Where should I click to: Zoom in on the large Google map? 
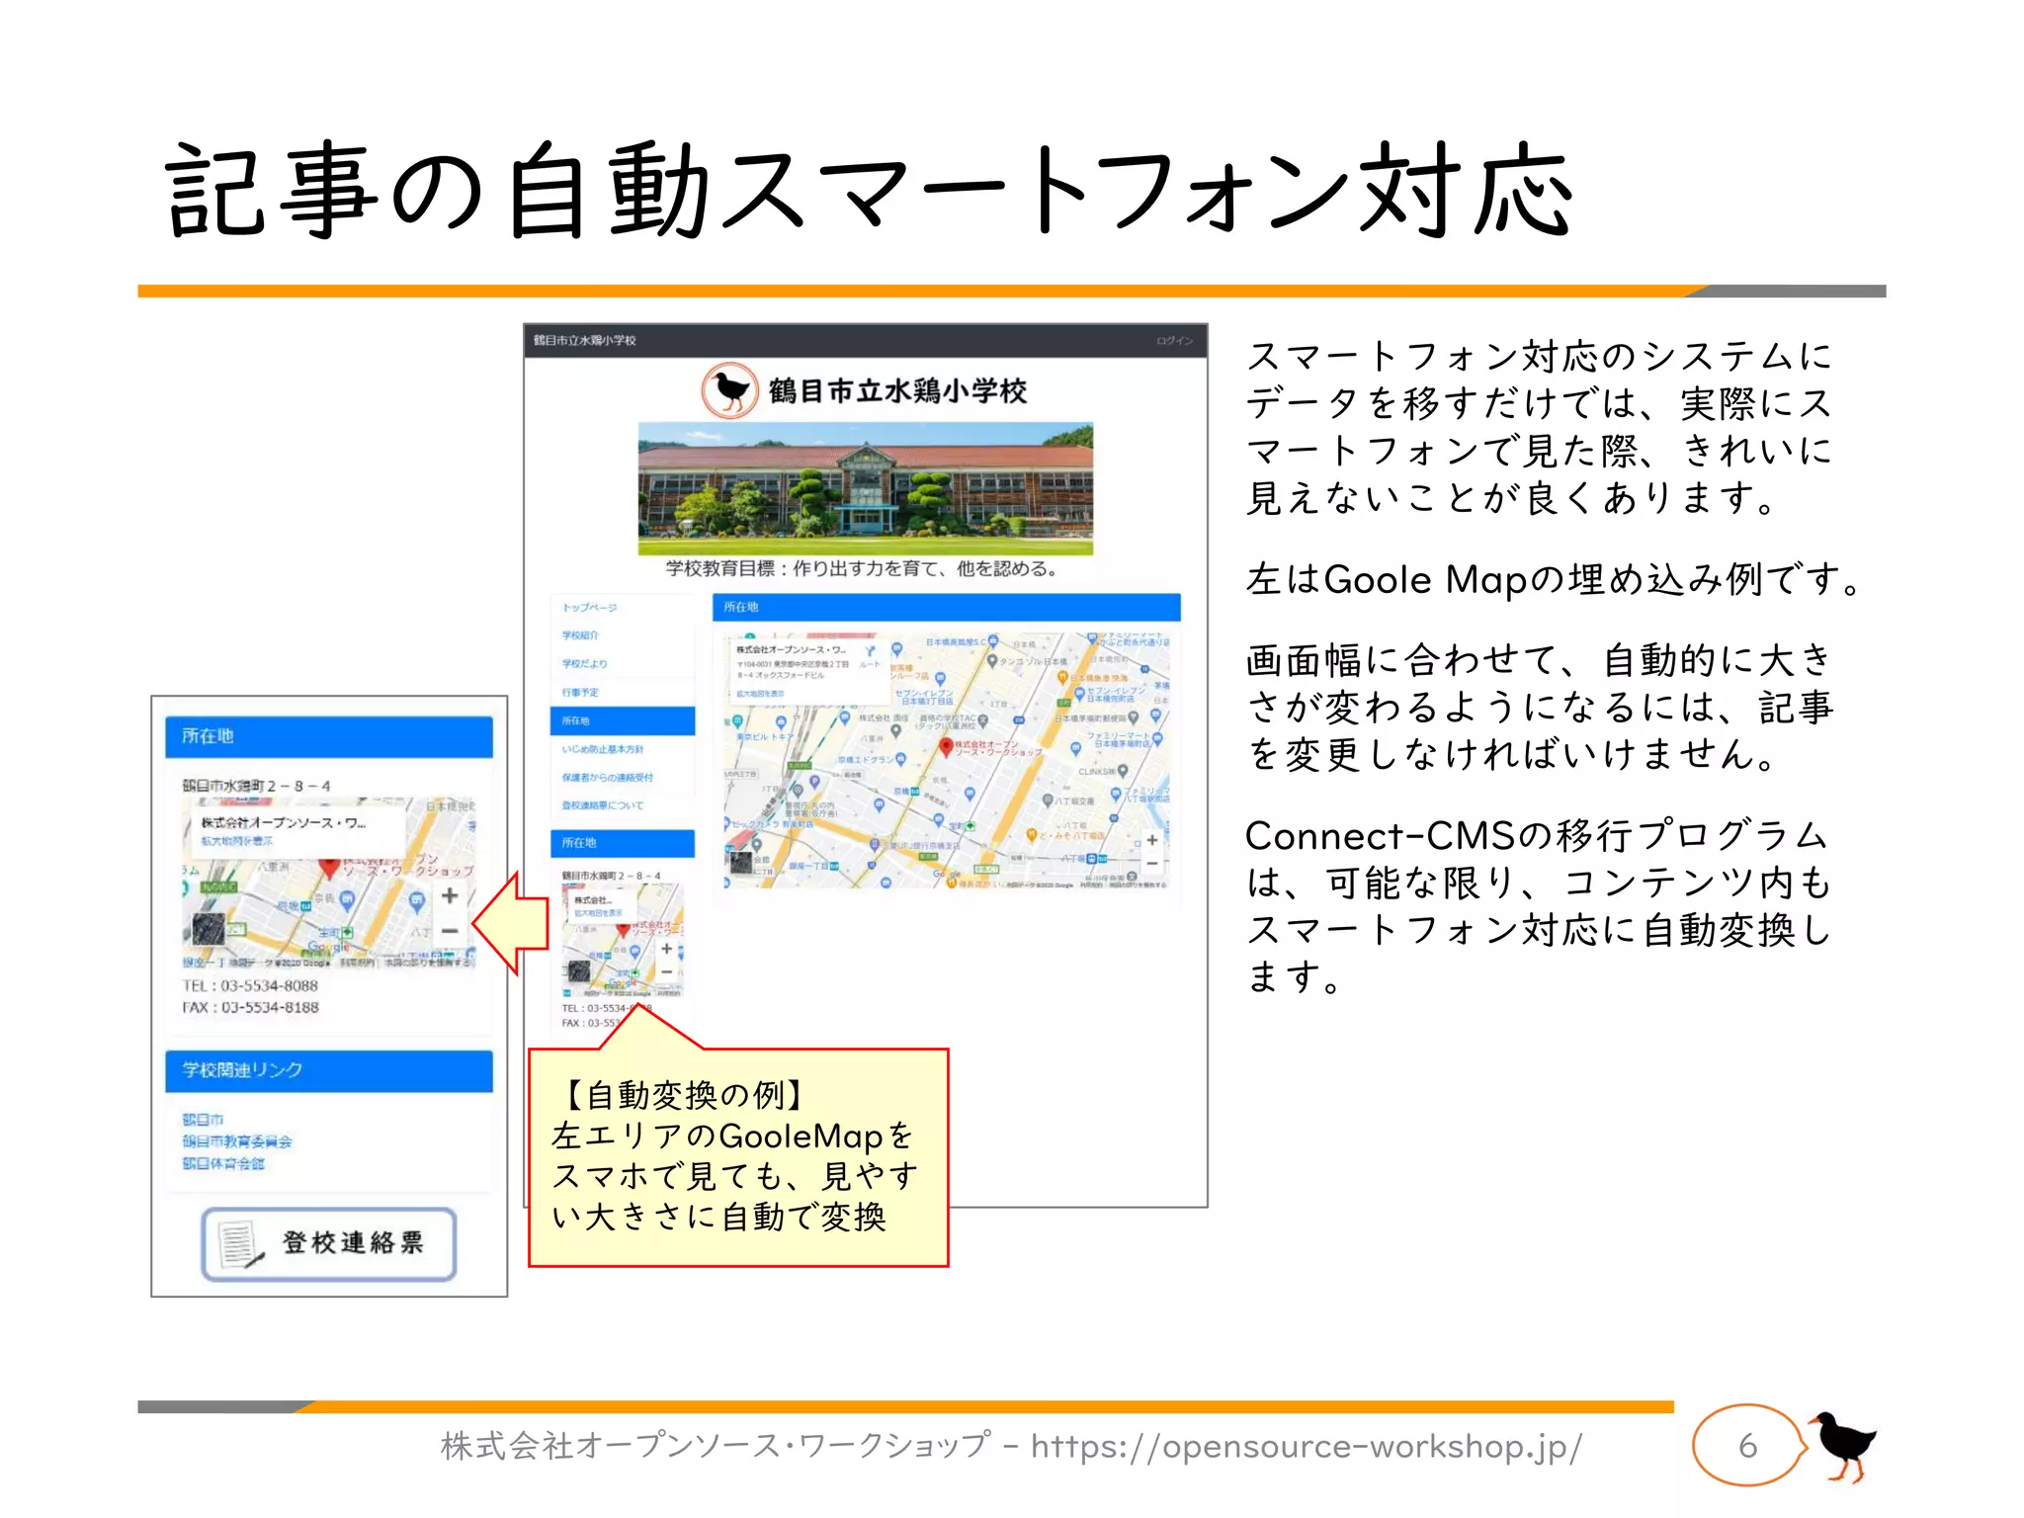[x=1151, y=840]
